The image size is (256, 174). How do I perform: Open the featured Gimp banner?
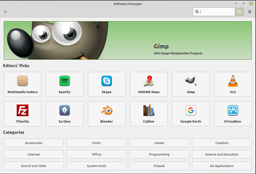point(128,40)
